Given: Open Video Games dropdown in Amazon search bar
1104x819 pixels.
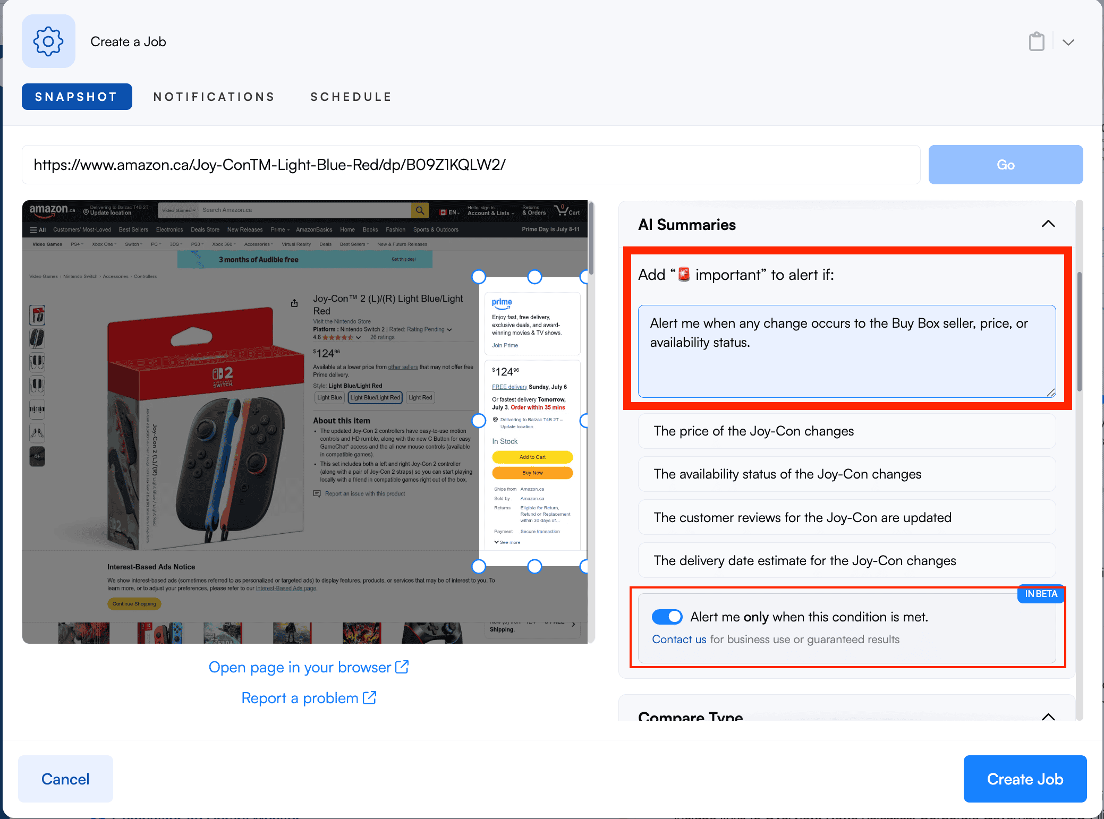Looking at the screenshot, I should tap(179, 210).
